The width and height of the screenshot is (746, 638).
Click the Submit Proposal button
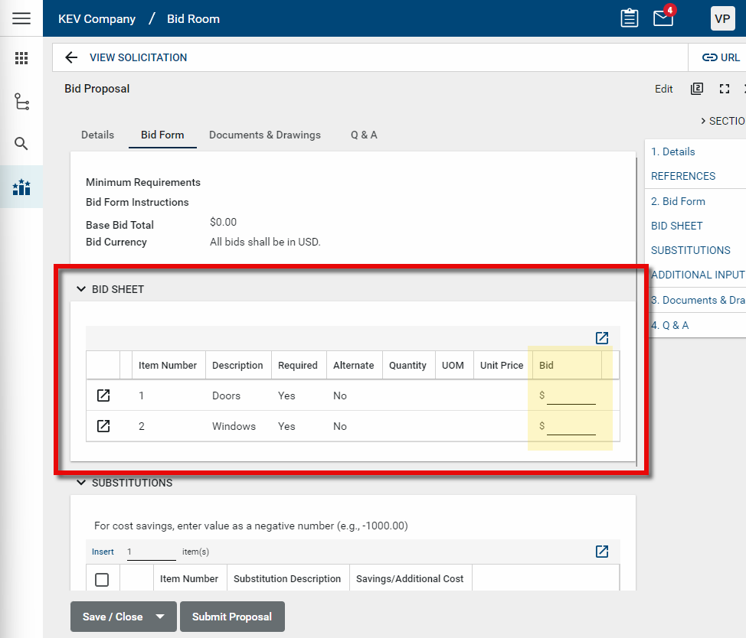click(232, 617)
